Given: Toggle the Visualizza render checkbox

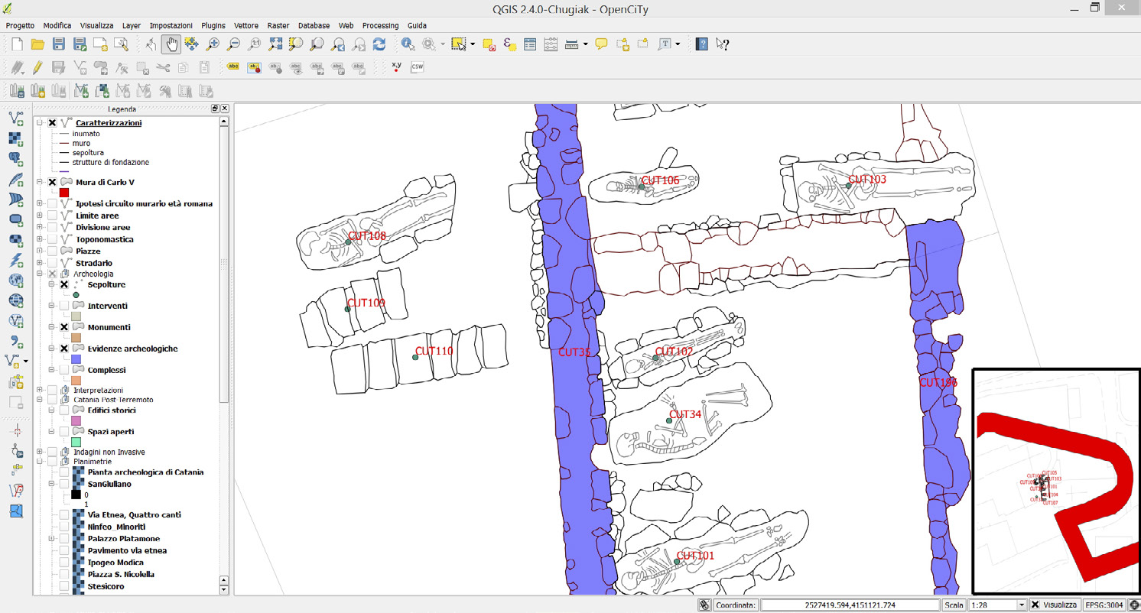Looking at the screenshot, I should [1035, 605].
